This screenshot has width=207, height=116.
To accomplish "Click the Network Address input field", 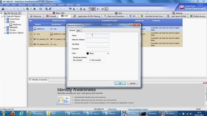I will click(98, 40).
